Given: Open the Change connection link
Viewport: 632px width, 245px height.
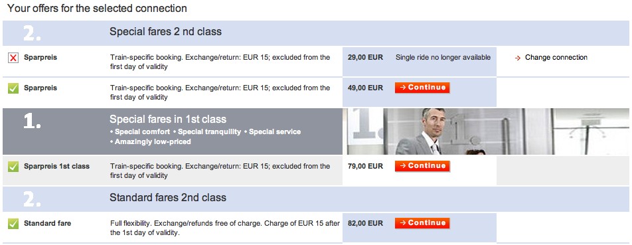Looking at the screenshot, I should click(x=556, y=58).
